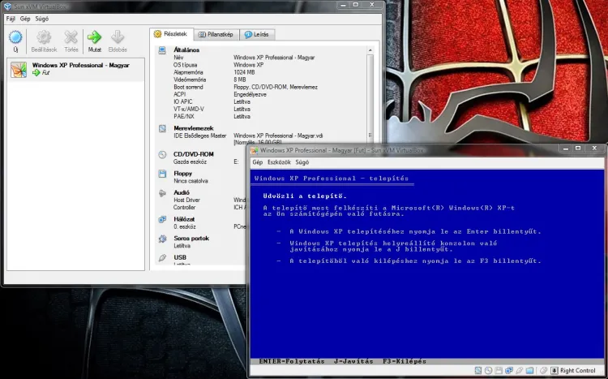Click the 'Nincs csatolva' floppy status text
This screenshot has height=379, width=608.
(191, 181)
